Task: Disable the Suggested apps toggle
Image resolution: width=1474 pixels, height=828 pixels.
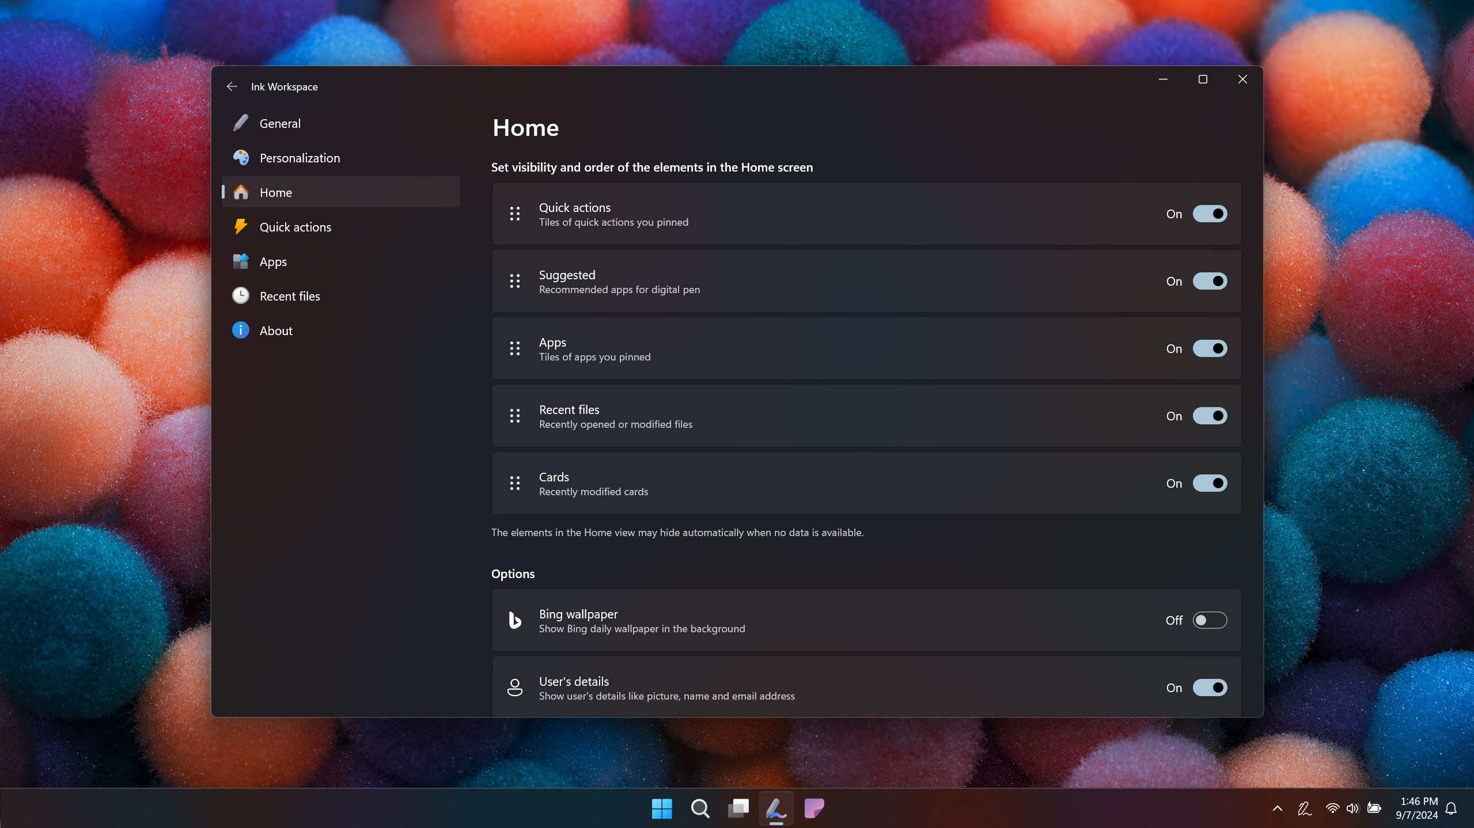Action: [x=1209, y=281]
